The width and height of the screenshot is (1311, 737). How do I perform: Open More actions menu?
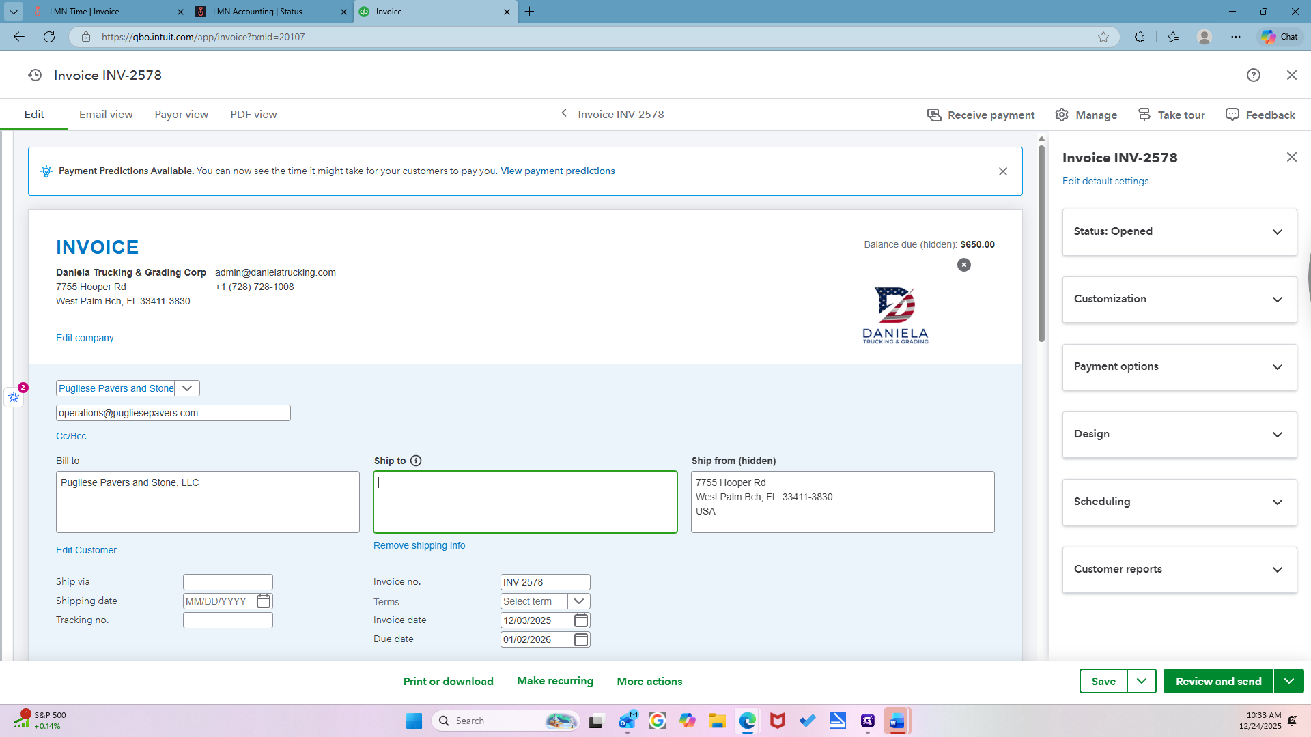click(x=649, y=681)
